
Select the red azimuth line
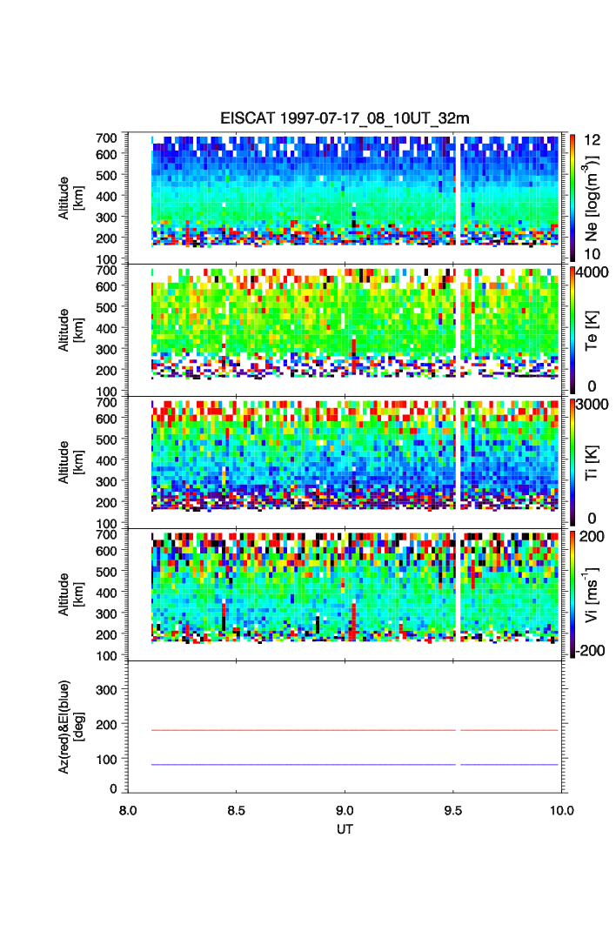click(305, 730)
